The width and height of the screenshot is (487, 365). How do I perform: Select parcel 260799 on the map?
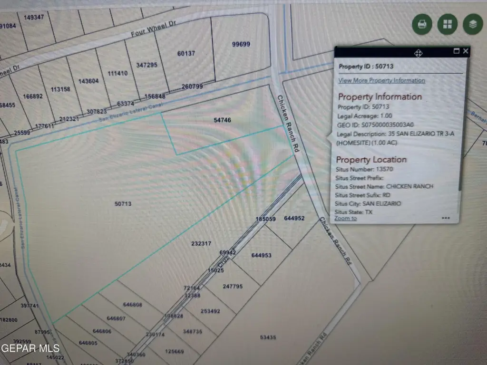coord(192,86)
